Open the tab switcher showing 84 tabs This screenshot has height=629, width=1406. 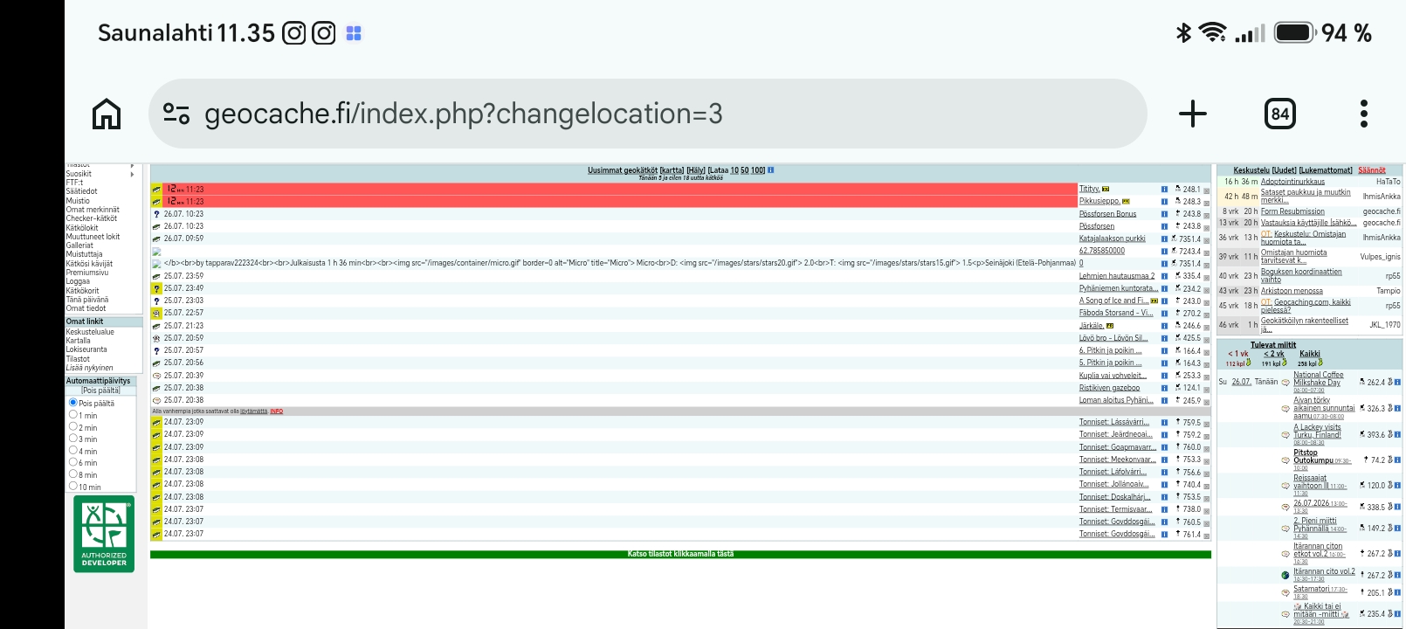coord(1280,114)
